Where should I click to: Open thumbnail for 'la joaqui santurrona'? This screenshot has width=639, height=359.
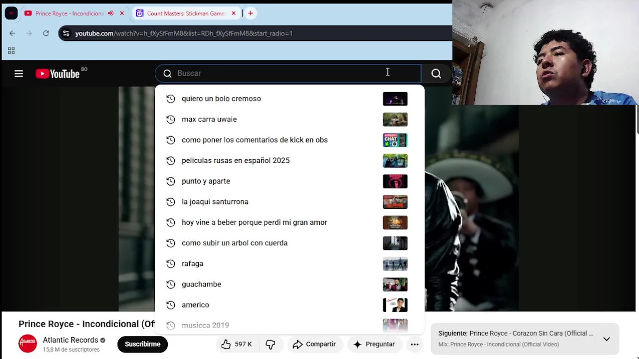(x=395, y=202)
